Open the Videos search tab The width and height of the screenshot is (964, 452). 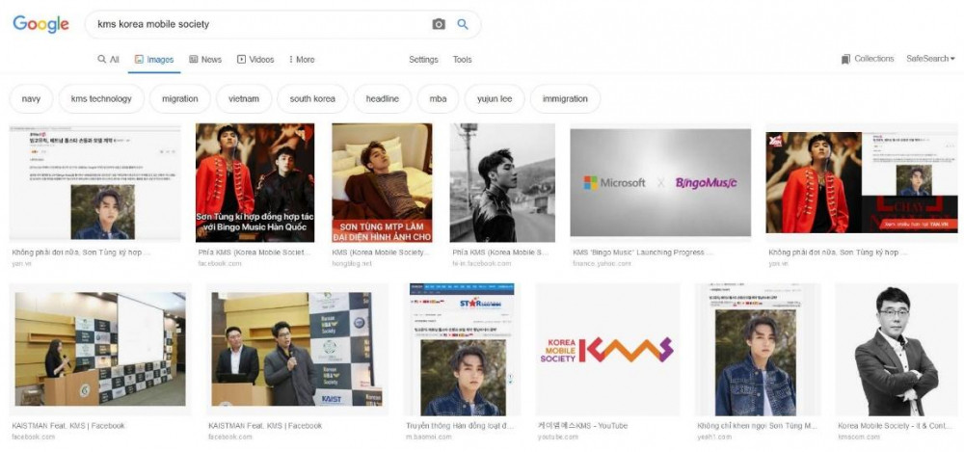(x=255, y=60)
